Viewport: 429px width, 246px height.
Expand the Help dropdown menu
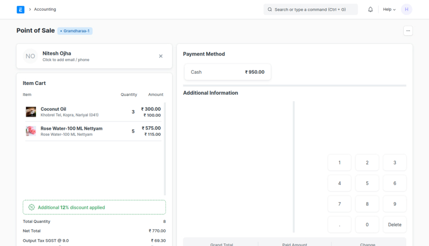click(x=389, y=9)
